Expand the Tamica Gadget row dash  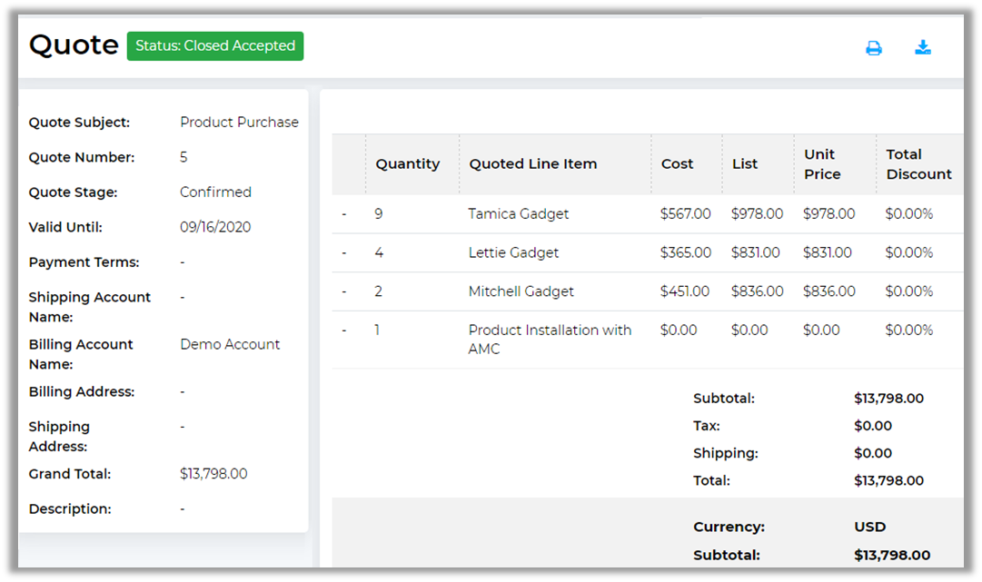click(344, 214)
